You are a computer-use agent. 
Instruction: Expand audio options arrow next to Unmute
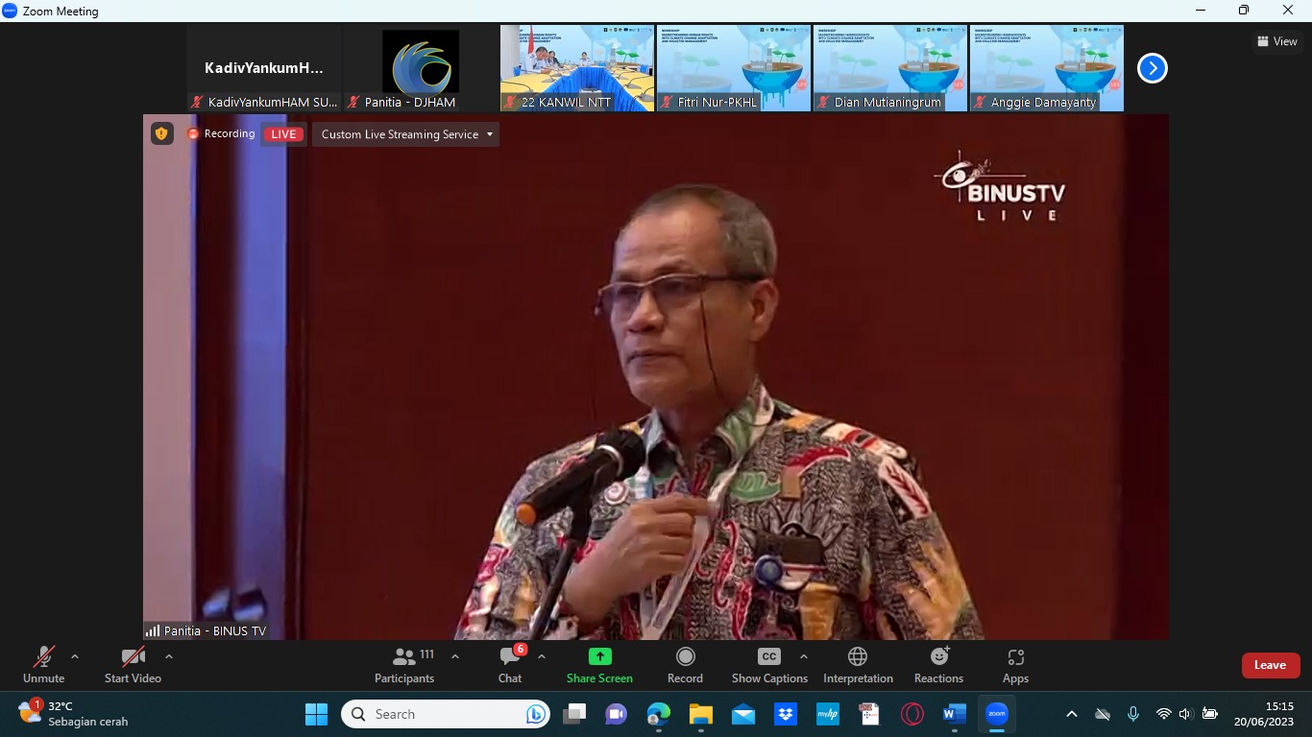tap(75, 657)
